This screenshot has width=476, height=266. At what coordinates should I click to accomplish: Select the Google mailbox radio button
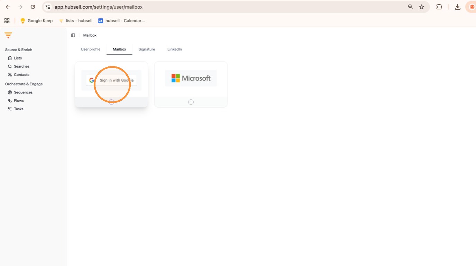point(111,102)
